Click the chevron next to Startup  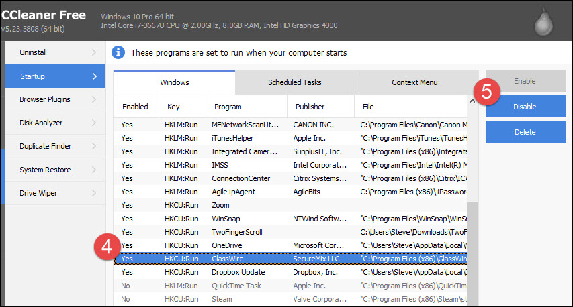[95, 76]
